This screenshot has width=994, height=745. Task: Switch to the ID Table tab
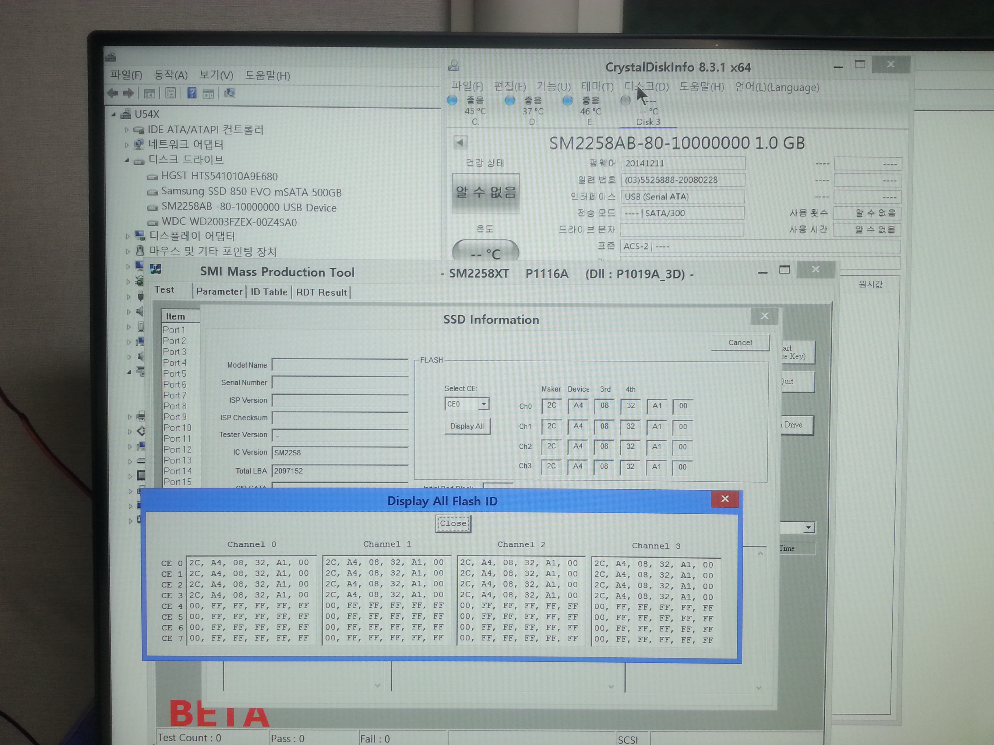(269, 292)
